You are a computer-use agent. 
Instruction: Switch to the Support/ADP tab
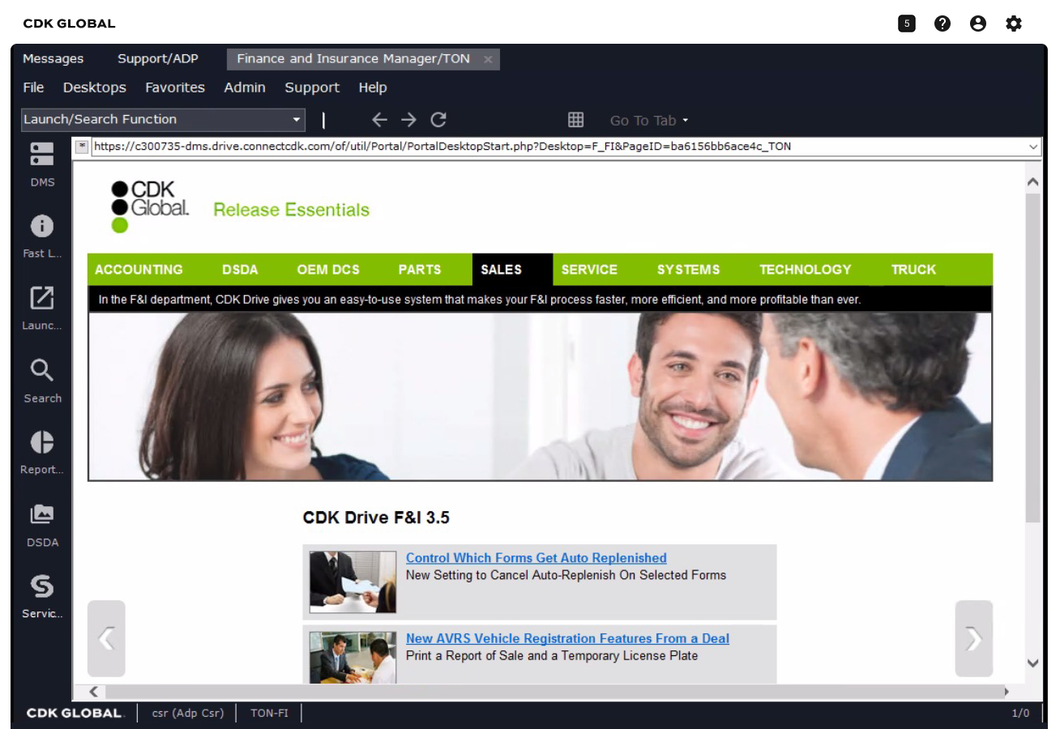point(158,58)
